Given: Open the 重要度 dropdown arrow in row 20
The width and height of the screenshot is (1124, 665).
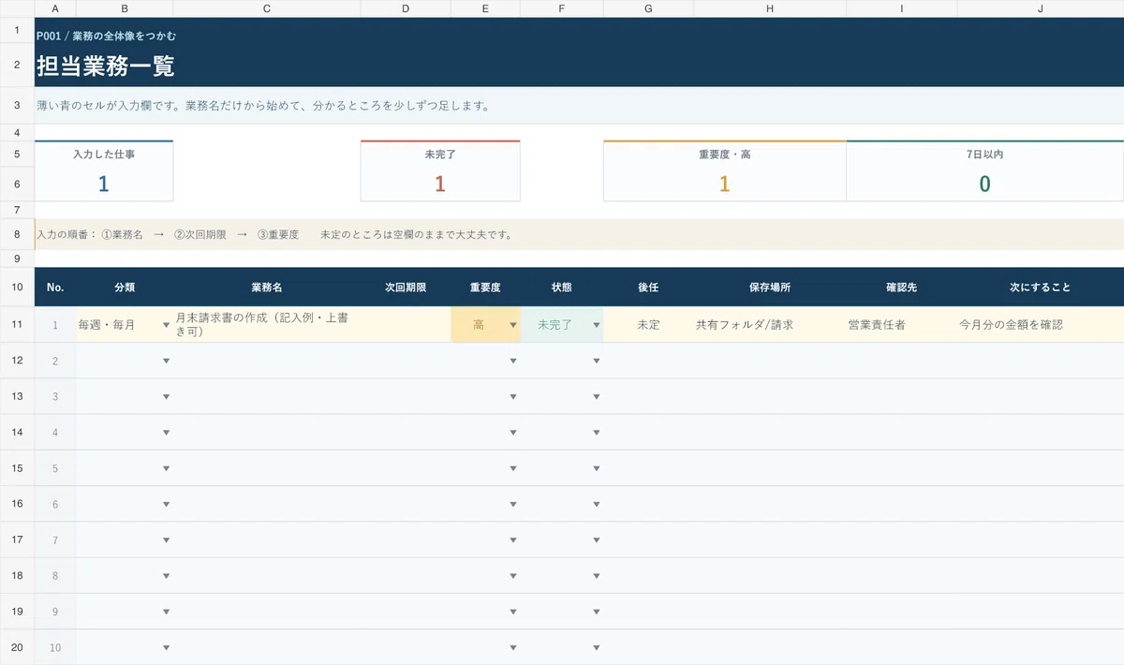Looking at the screenshot, I should pos(513,647).
